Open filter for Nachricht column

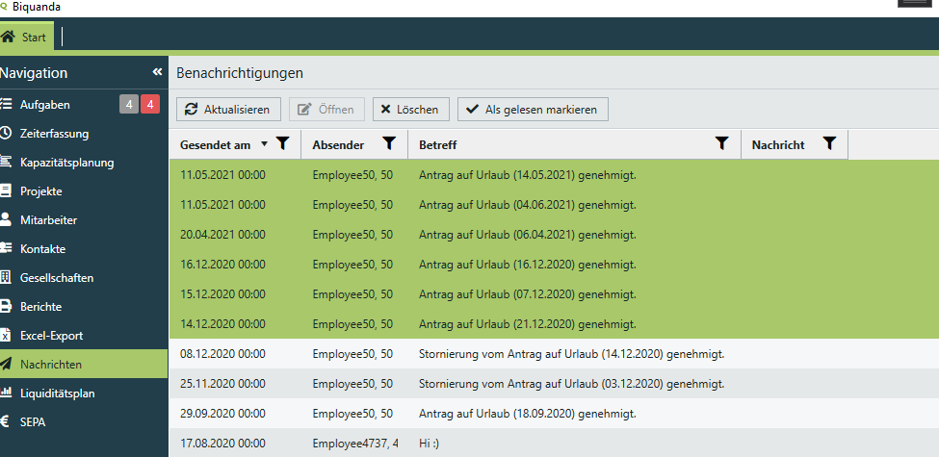829,143
